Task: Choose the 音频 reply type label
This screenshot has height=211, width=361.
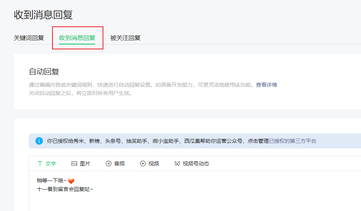Action: [119, 164]
